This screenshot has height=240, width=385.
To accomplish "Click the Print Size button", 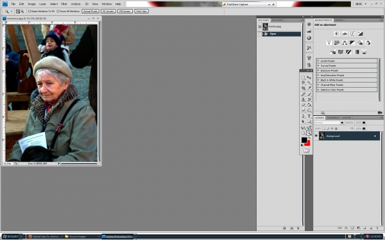I will click(x=141, y=12).
